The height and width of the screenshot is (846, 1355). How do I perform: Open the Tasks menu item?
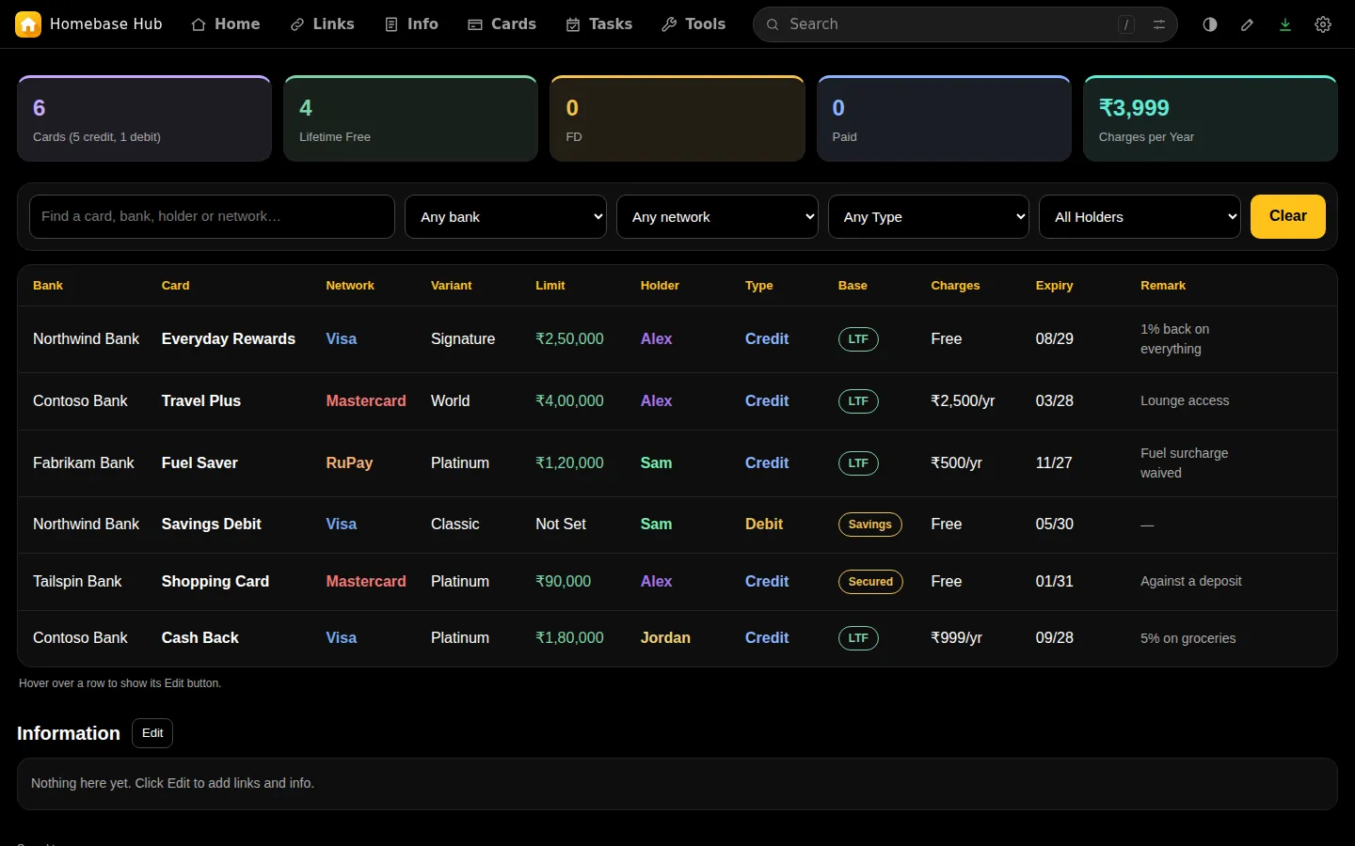point(599,24)
